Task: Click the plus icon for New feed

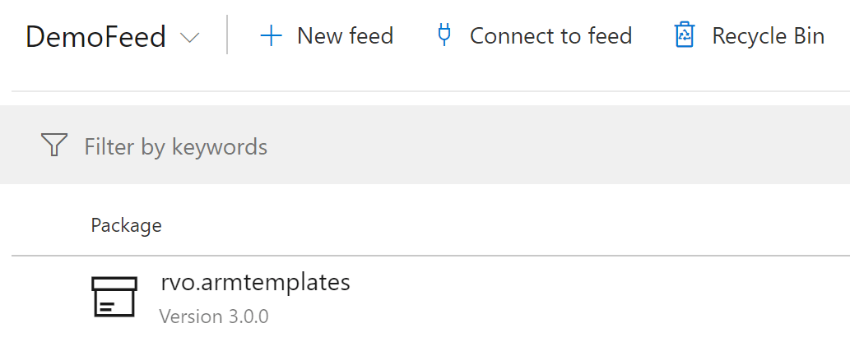Action: point(271,36)
